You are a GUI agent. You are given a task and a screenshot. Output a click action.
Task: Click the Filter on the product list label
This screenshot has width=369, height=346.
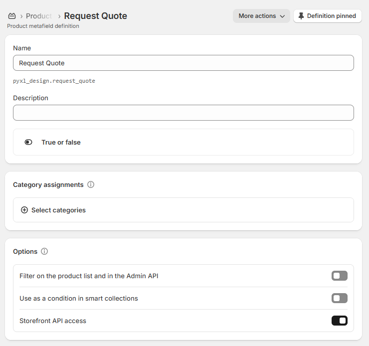(89, 276)
